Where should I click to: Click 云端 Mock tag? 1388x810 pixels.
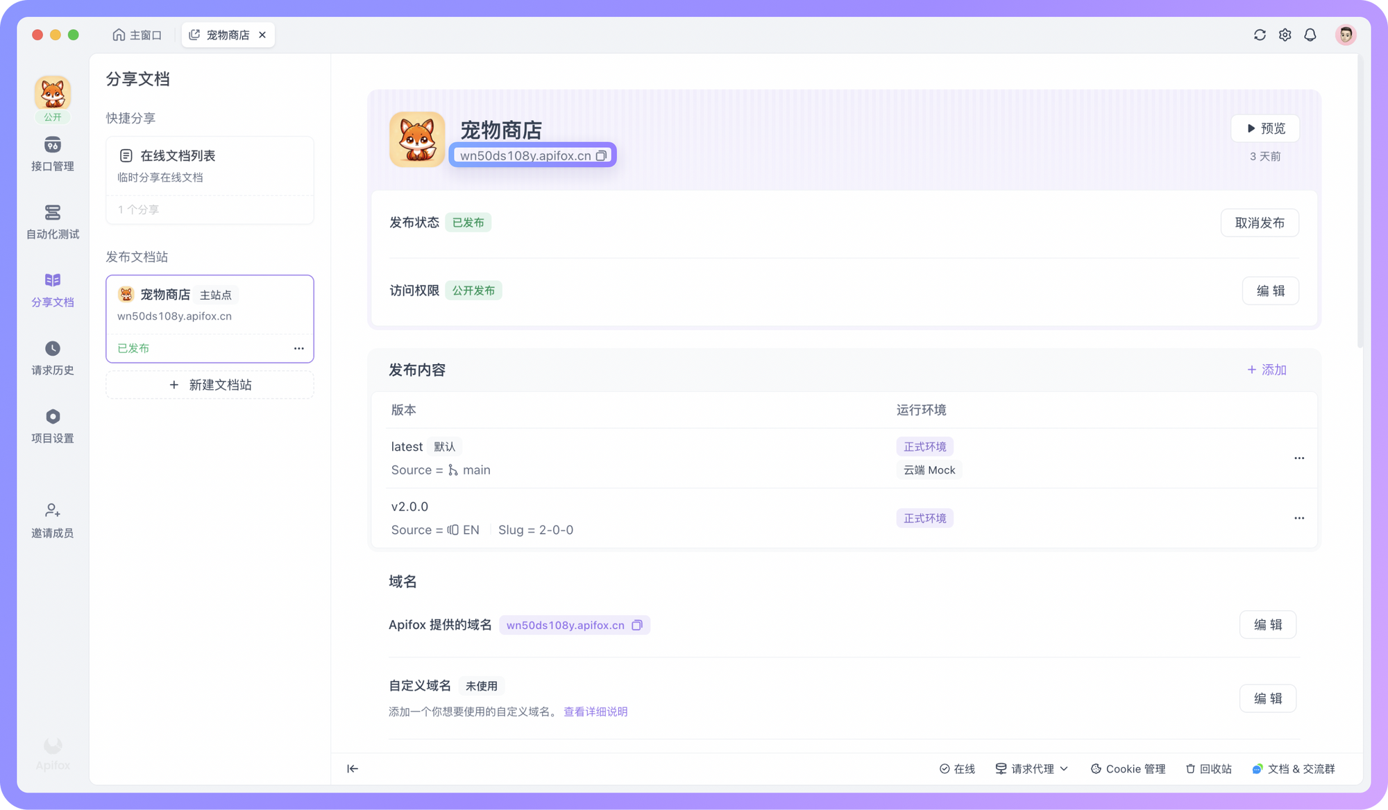[929, 470]
